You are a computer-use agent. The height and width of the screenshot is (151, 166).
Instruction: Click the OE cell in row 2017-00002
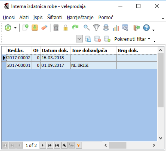point(36,58)
